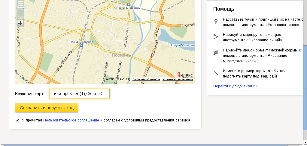Open the Пользовательское соглашение link
The height and width of the screenshot is (146, 307).
point(71,120)
